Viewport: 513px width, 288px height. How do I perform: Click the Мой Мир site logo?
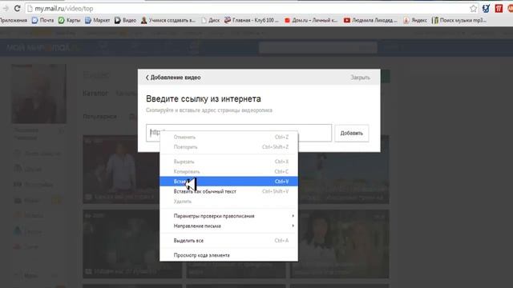(43, 48)
